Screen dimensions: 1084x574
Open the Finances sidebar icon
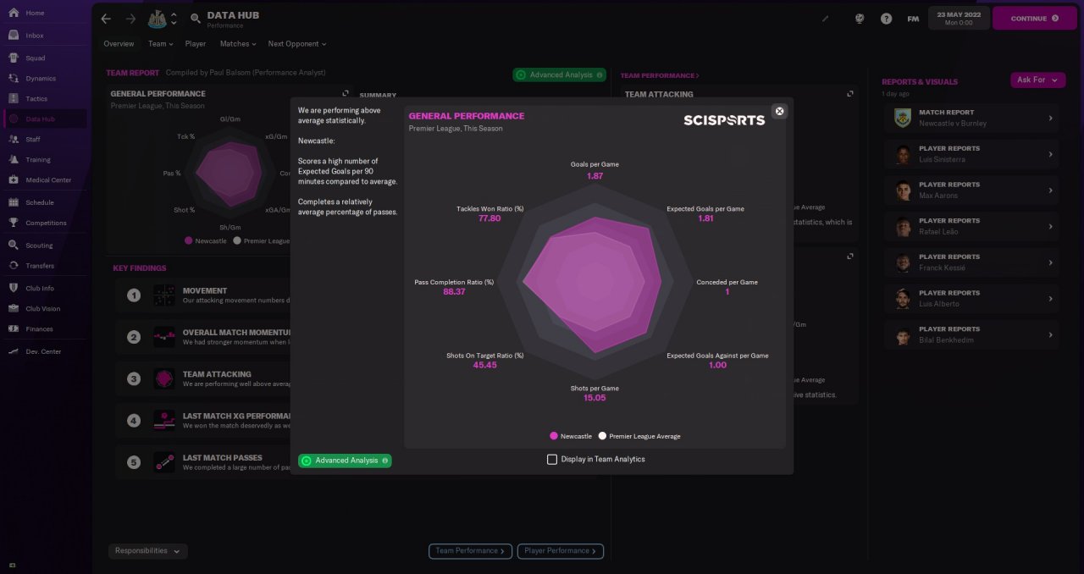click(14, 328)
